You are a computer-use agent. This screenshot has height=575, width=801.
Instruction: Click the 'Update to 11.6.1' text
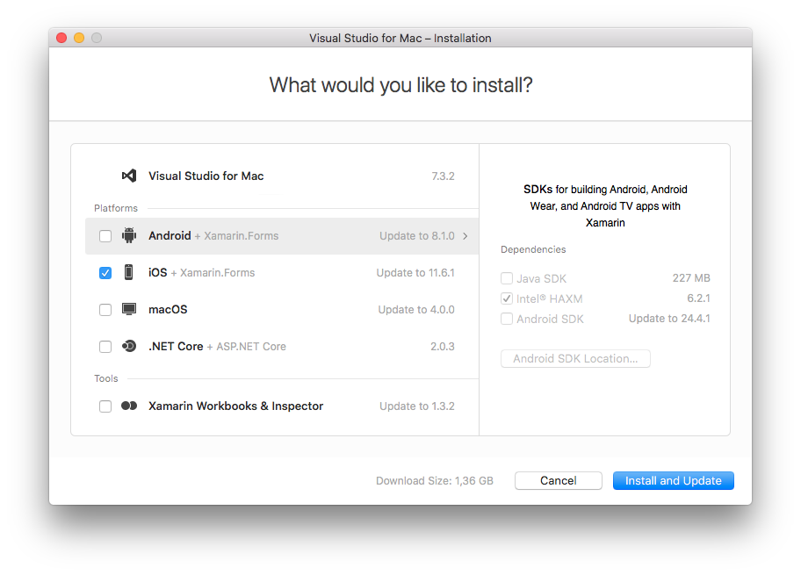(415, 273)
